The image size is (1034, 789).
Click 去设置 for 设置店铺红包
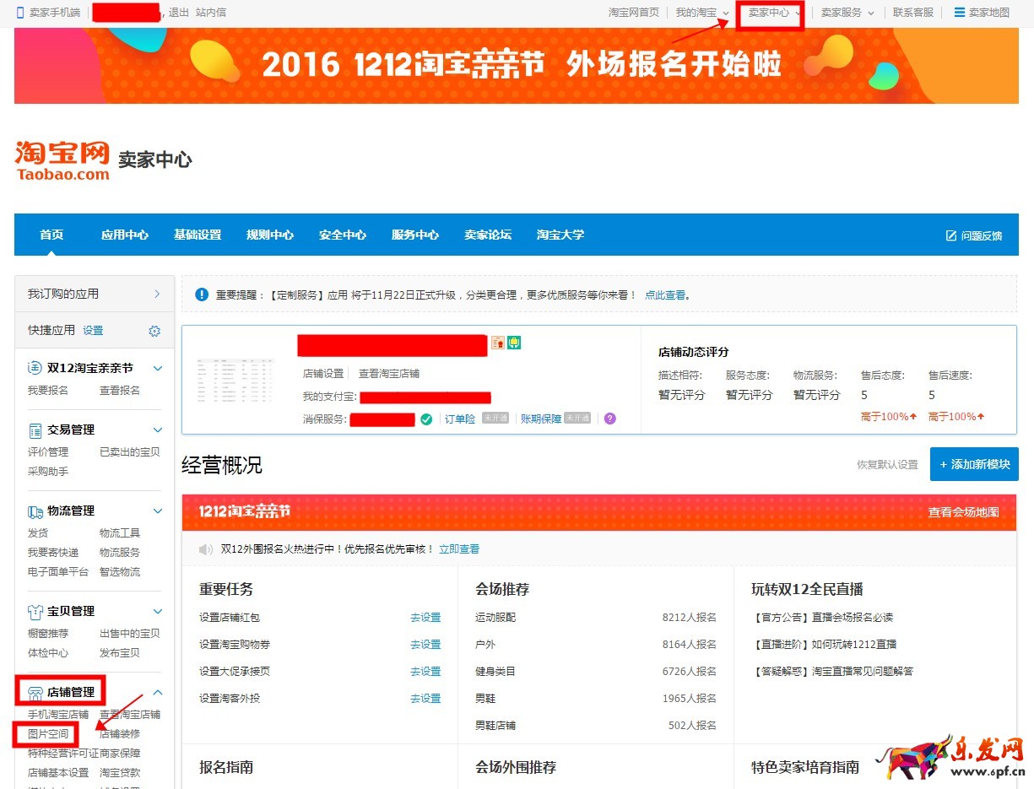pos(425,618)
